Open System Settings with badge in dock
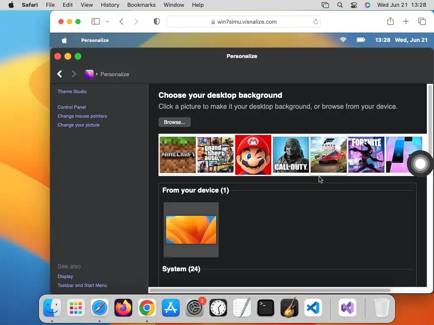 pos(195,308)
